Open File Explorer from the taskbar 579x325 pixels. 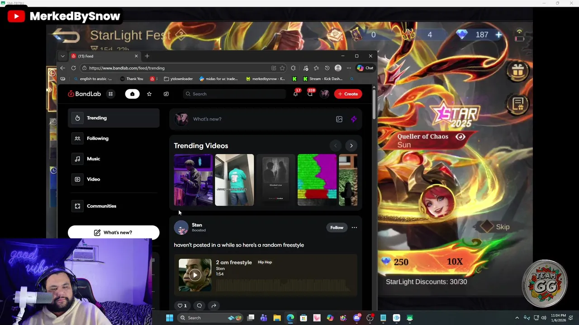pos(277,318)
